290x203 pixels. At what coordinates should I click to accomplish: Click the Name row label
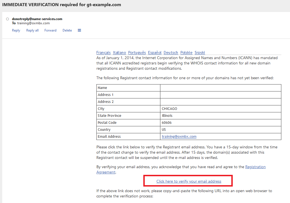pos(102,88)
